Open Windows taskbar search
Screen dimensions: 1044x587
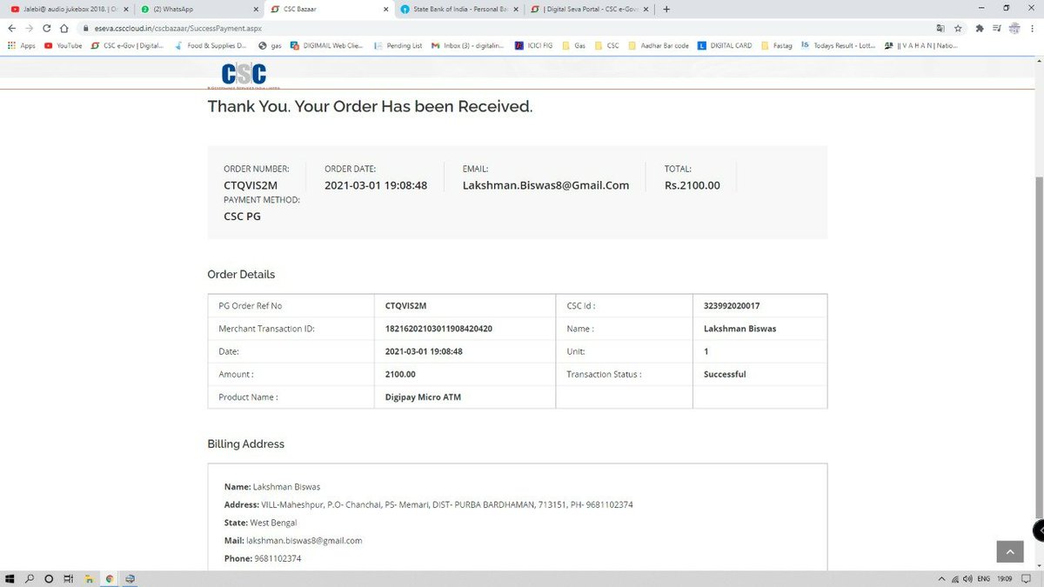pyautogui.click(x=29, y=578)
